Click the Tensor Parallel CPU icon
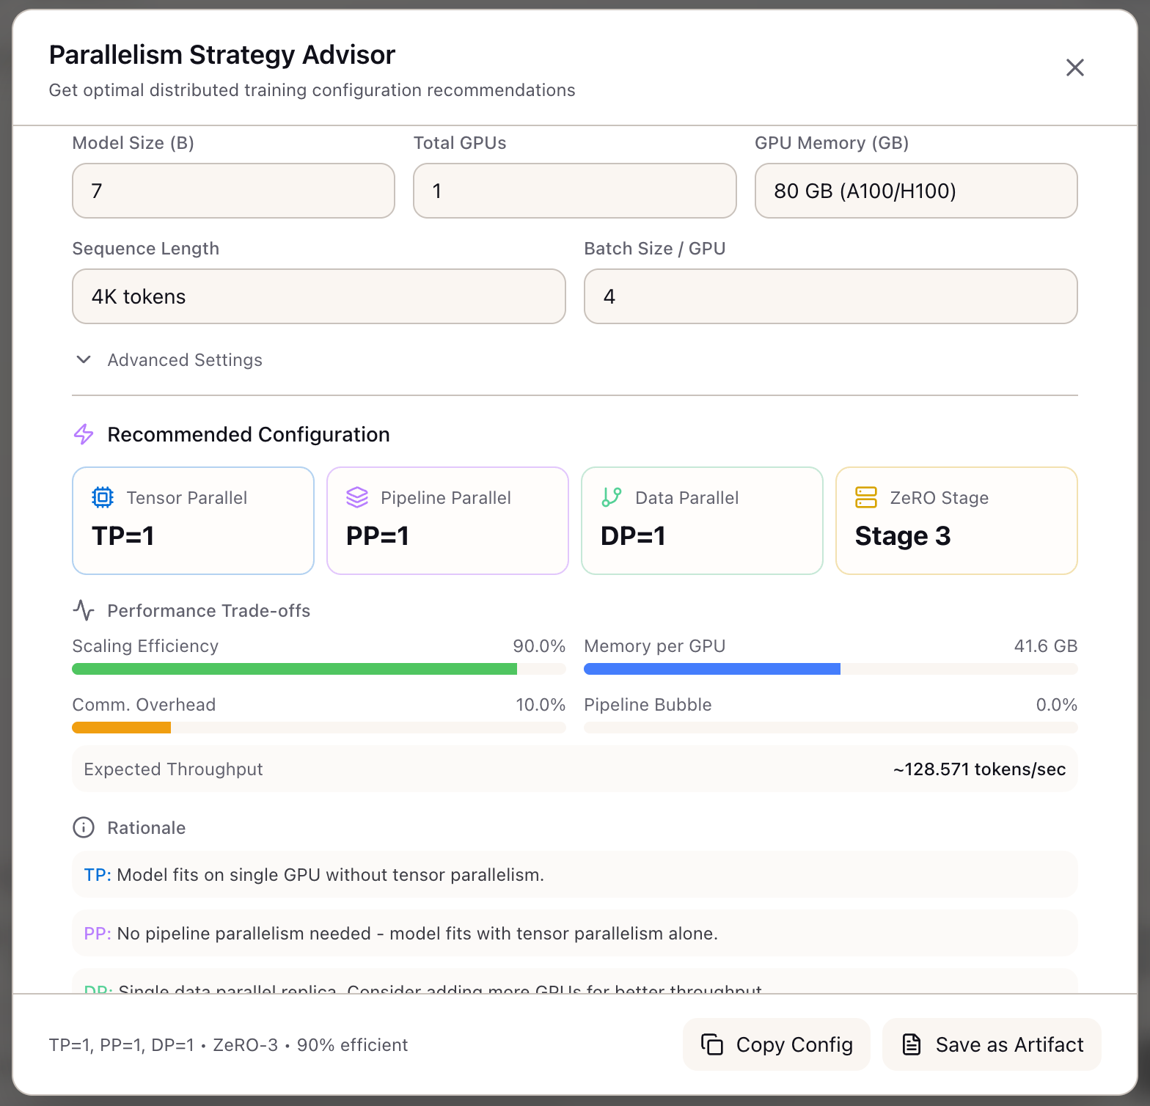Screen dimensions: 1150x1106 pyautogui.click(x=102, y=497)
